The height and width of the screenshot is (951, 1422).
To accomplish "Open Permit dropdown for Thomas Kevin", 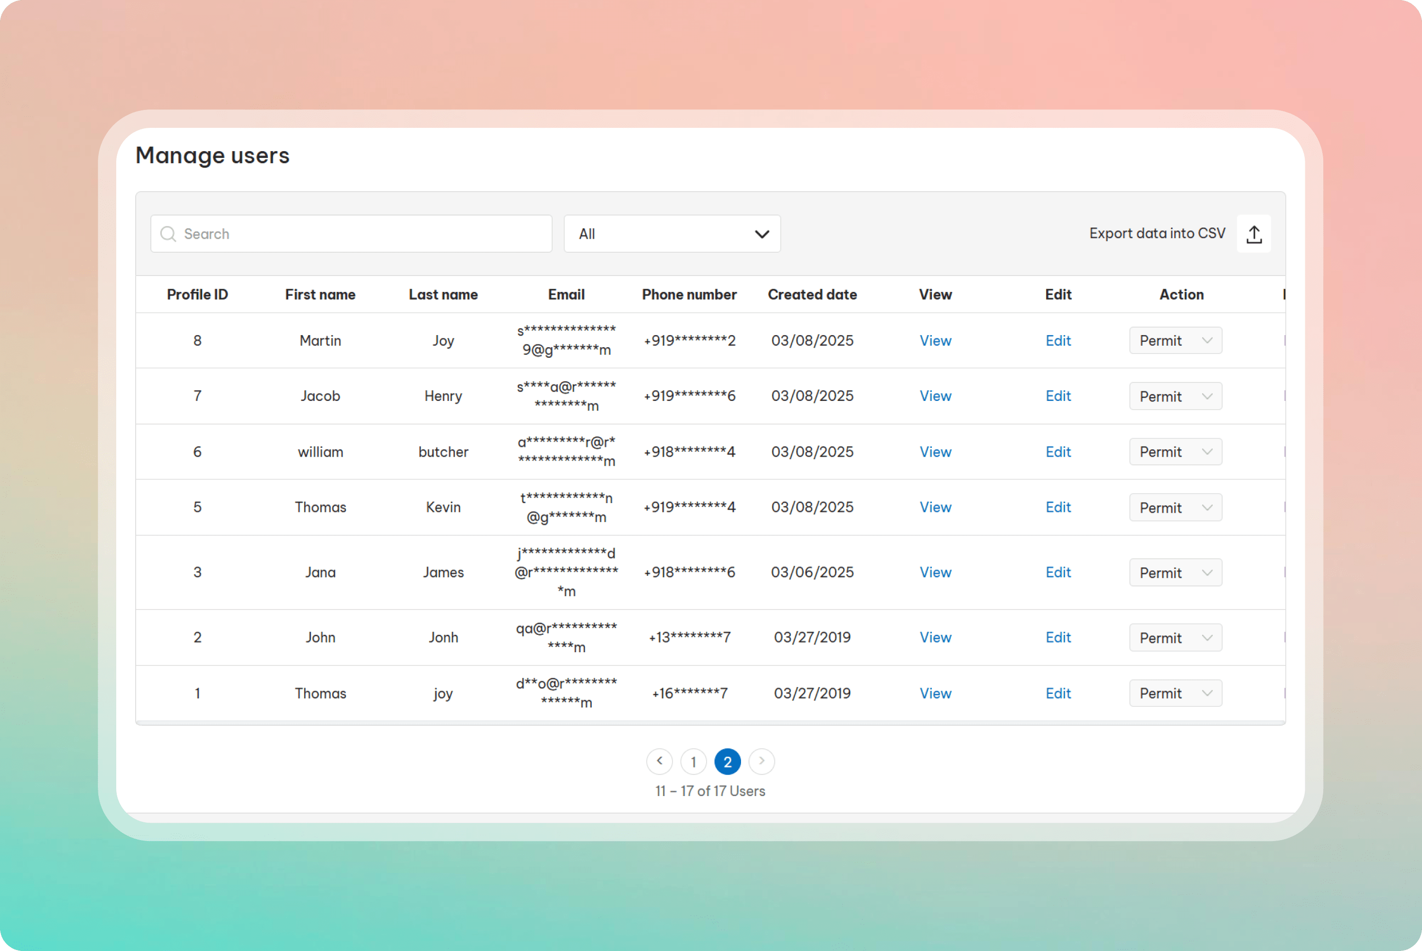I will click(x=1175, y=507).
